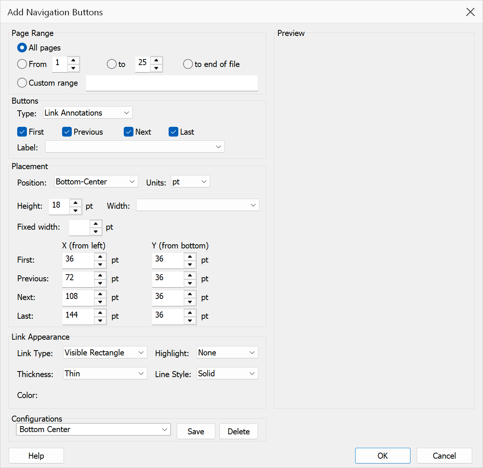
Task: Open the Line Style dropdown
Action: [x=227, y=373]
